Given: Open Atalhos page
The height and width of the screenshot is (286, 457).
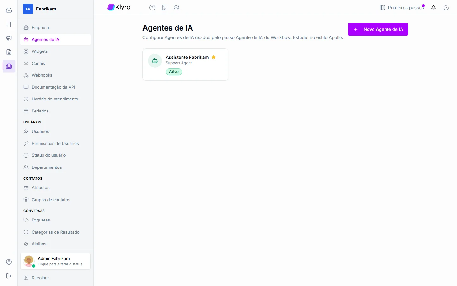Looking at the screenshot, I should 56,244.
